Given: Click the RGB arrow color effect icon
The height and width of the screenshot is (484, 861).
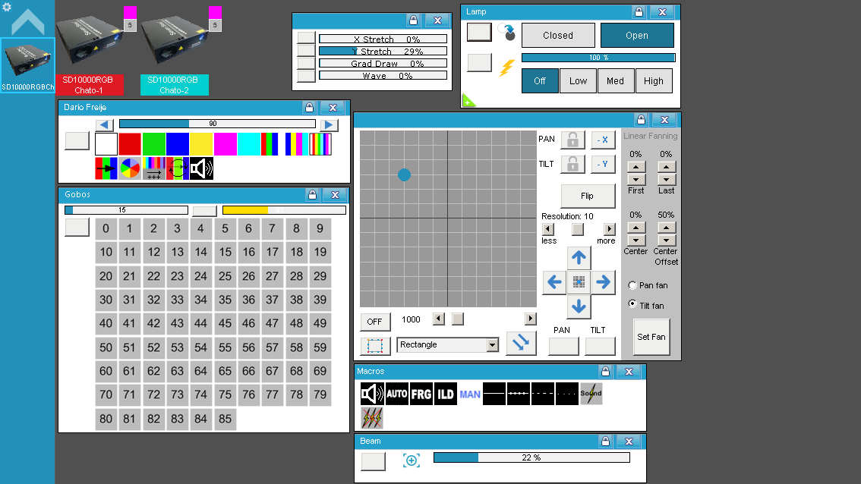Looking at the screenshot, I should tap(106, 168).
